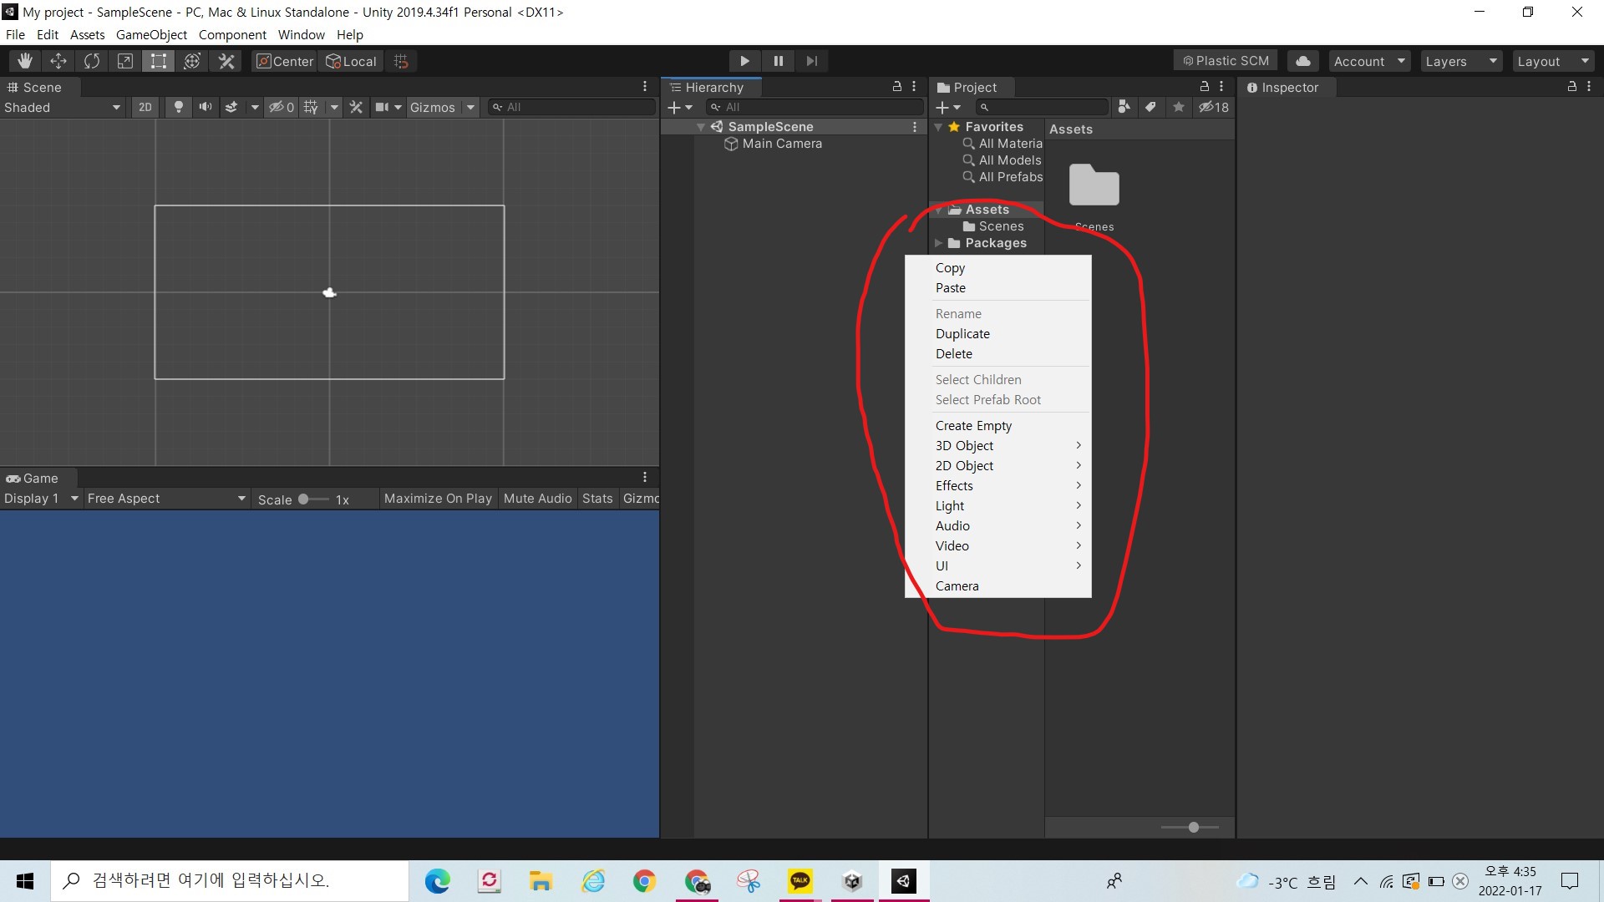Choose Create Empty from context menu
Screen dimensions: 1604x902
click(x=973, y=426)
